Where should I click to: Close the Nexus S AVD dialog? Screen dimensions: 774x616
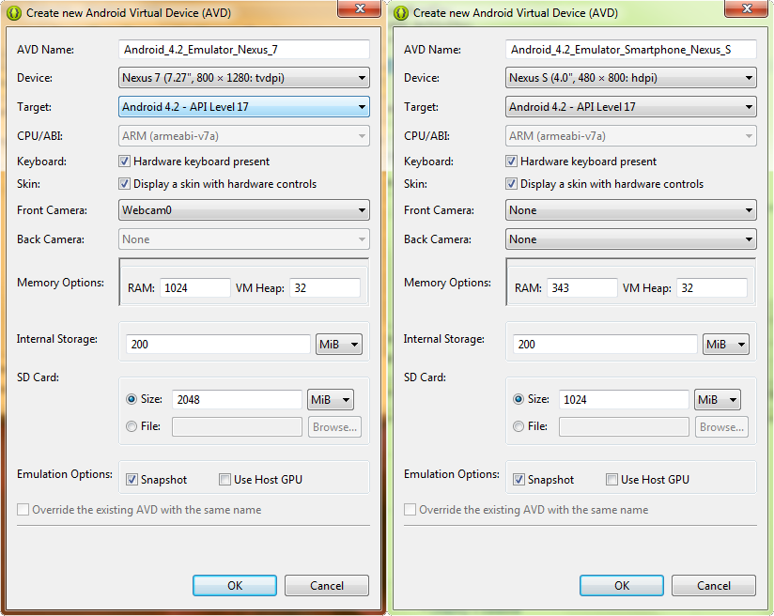(747, 8)
